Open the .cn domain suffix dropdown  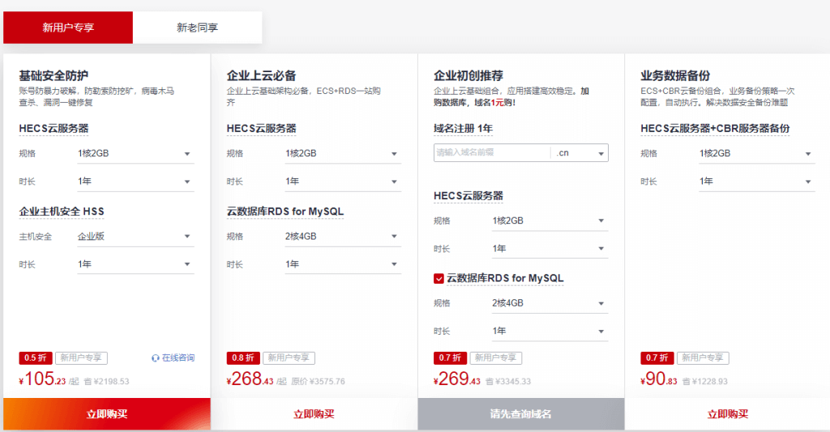(x=580, y=153)
